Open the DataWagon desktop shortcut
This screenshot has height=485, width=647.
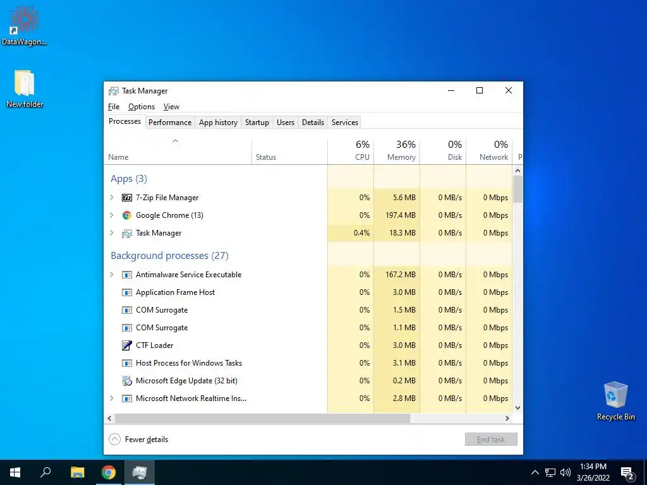(24, 25)
